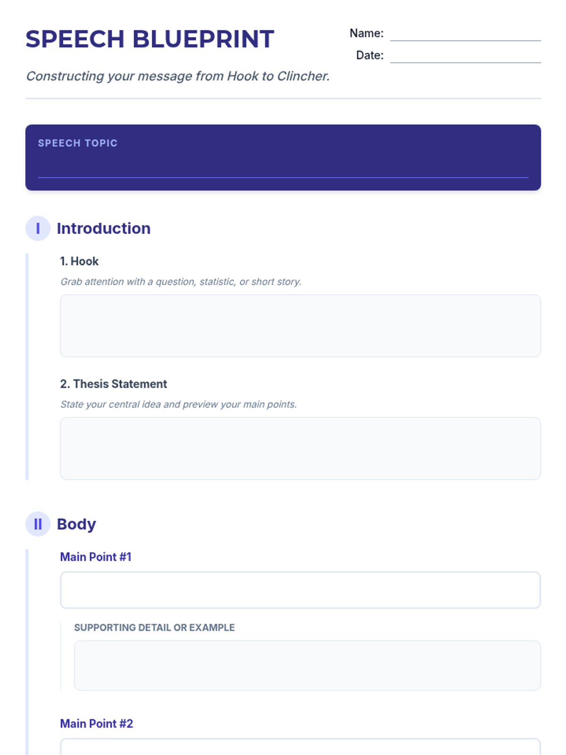The image size is (566, 755).
Task: Select the SPEECH BLUEPRINT title
Action: 150,39
